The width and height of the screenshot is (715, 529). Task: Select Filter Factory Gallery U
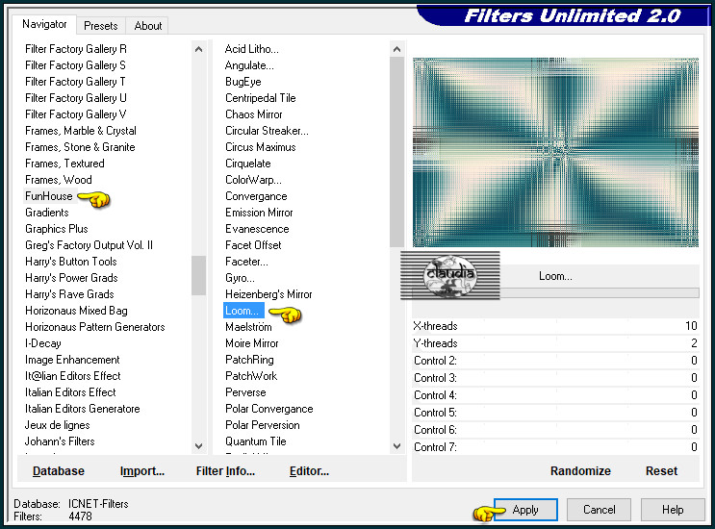76,98
